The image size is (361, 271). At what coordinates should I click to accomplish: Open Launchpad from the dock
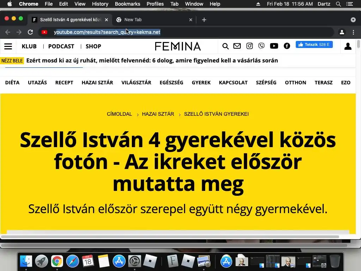[42, 261]
